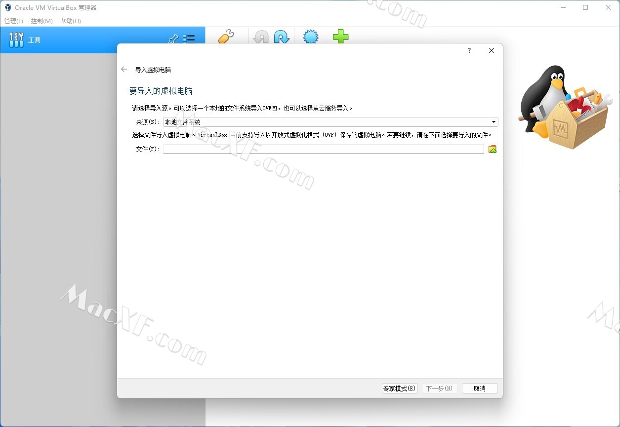Screen dimensions: 620x427
Task: Click the 专家模式(E) expert mode button
Action: 400,388
